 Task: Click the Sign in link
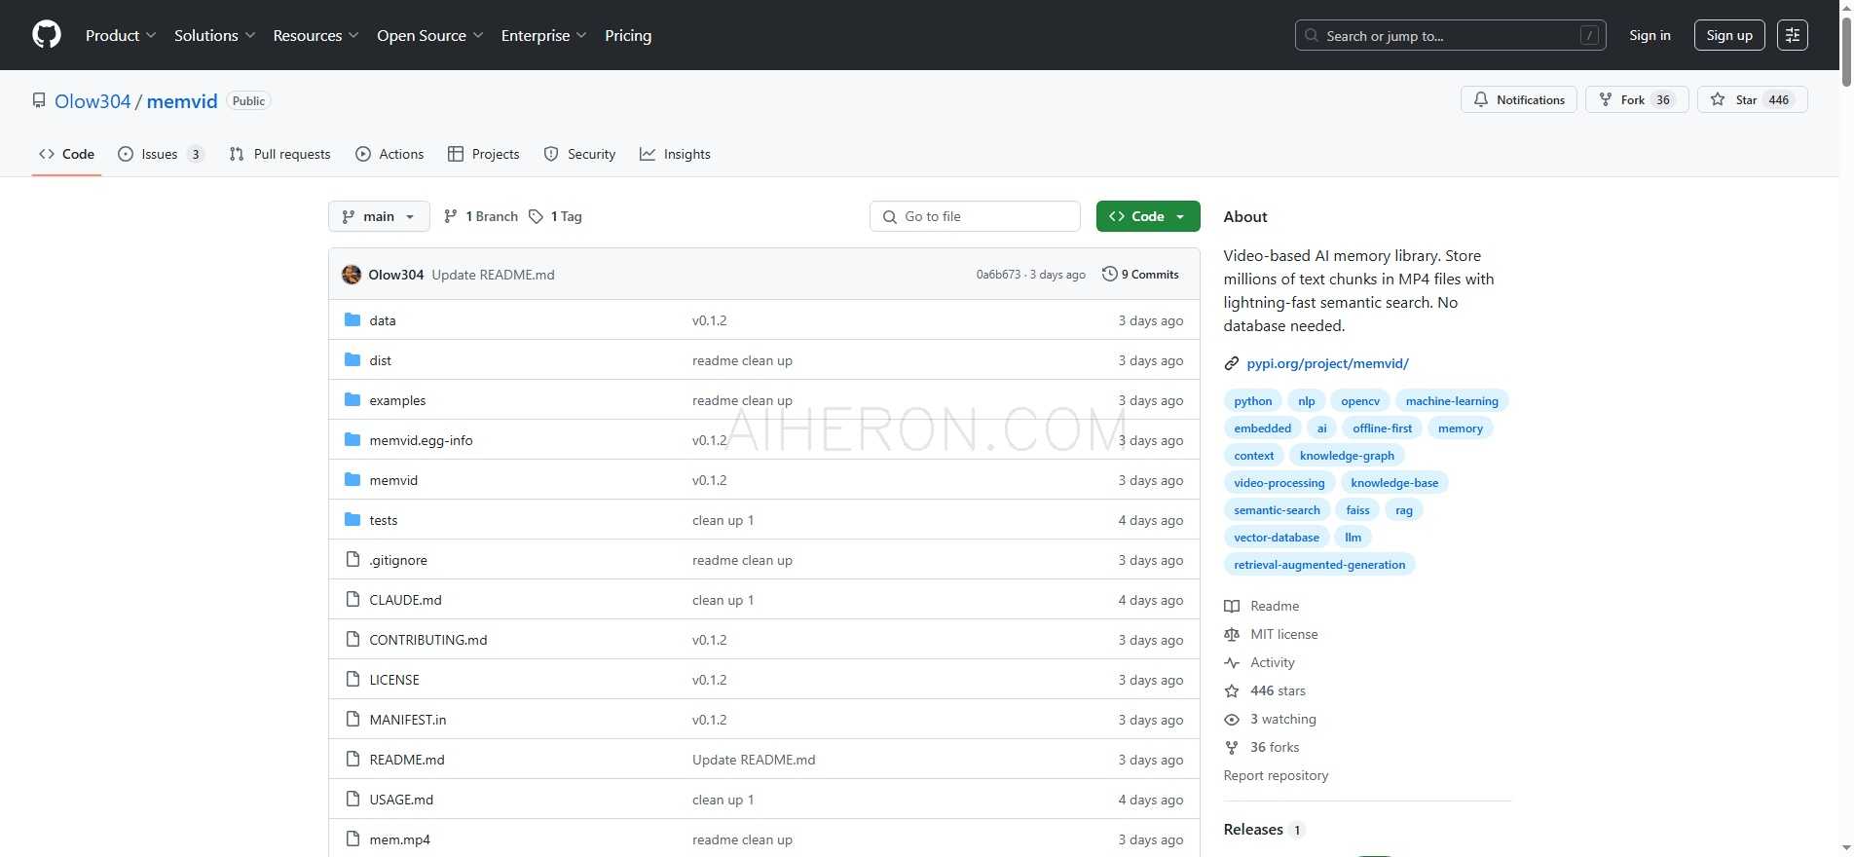(x=1650, y=35)
